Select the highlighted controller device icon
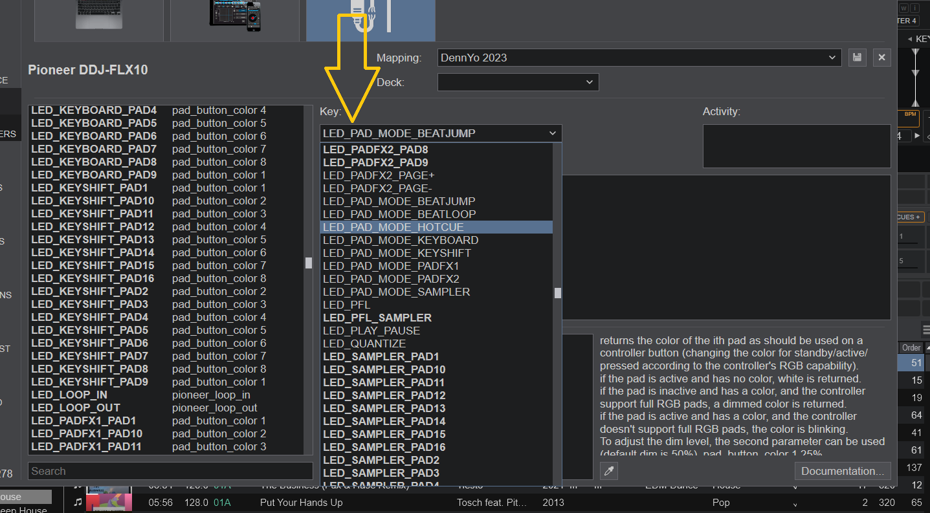Screen dimensions: 930x513 pyautogui.click(x=371, y=19)
